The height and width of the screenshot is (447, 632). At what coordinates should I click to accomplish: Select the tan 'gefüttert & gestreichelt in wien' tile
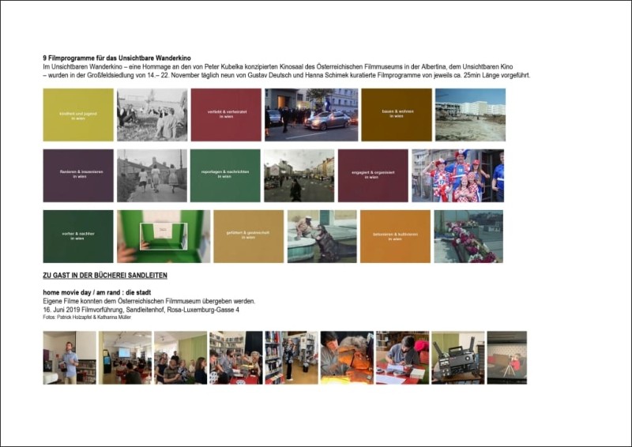(x=249, y=237)
